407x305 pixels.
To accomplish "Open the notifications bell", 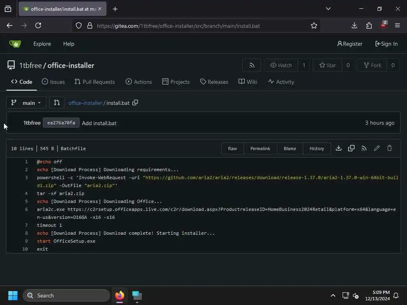I will [396, 295].
